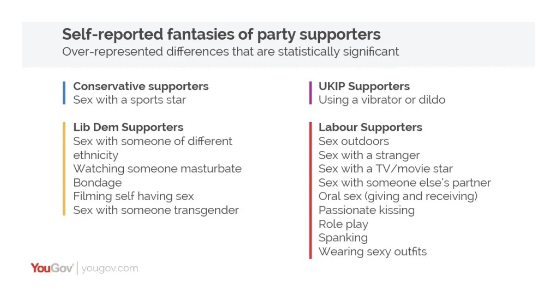Click the red Labour color bar

point(310,189)
